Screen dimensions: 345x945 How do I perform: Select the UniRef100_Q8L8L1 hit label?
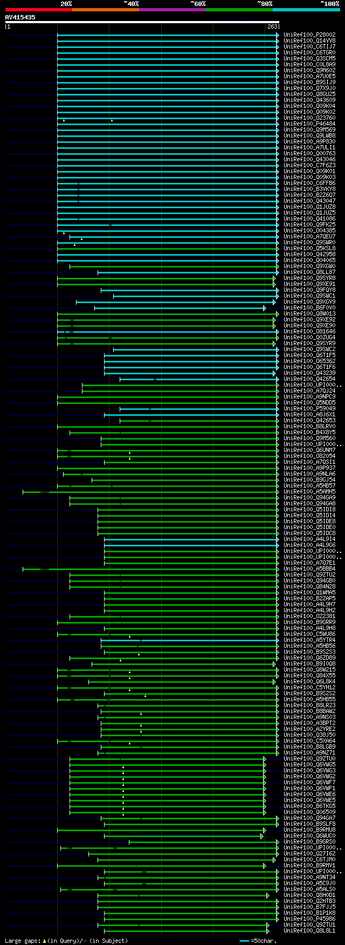point(309,930)
